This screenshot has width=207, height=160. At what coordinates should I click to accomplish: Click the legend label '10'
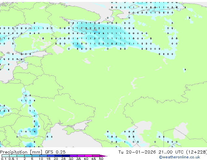41,159
